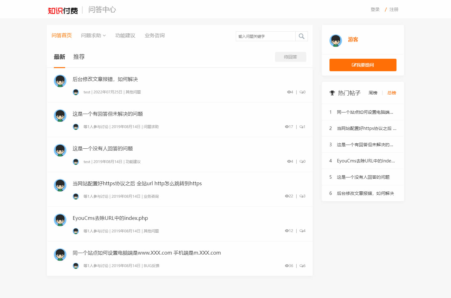Open post 这是一个没有人回答的问题 in main list

(x=103, y=149)
